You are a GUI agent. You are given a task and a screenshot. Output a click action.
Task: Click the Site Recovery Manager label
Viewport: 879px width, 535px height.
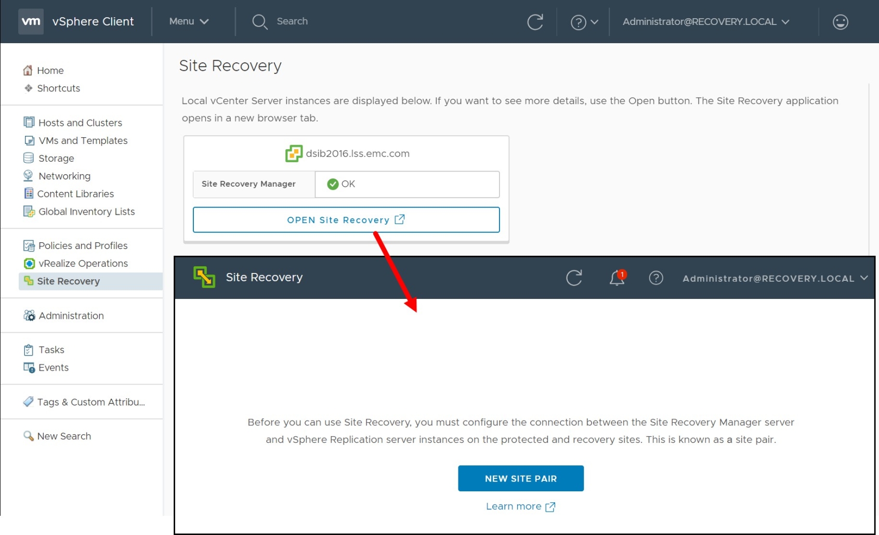tap(248, 184)
